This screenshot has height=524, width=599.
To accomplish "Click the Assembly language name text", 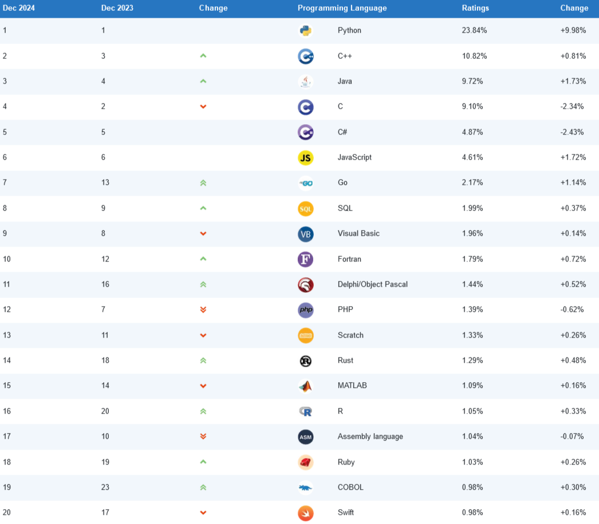I will point(371,436).
